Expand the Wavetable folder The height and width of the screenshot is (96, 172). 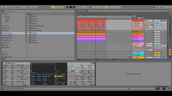point(28,43)
